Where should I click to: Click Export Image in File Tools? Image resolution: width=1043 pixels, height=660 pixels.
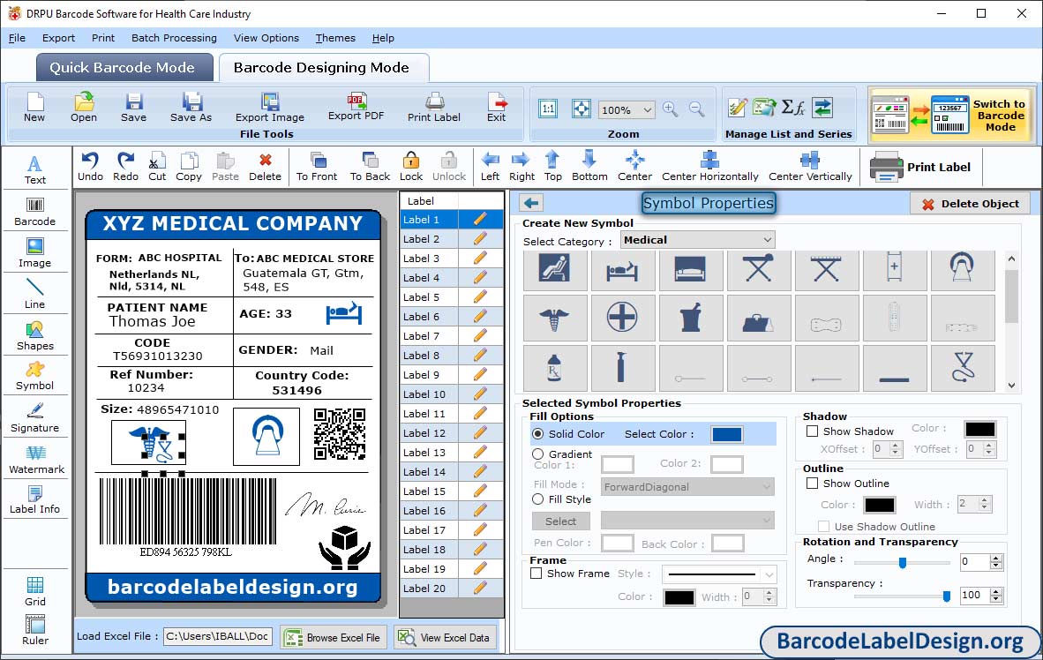point(270,108)
